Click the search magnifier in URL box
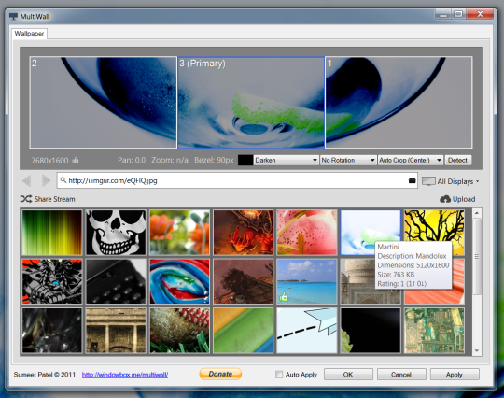Screen dimensions: 504x398 63,180
